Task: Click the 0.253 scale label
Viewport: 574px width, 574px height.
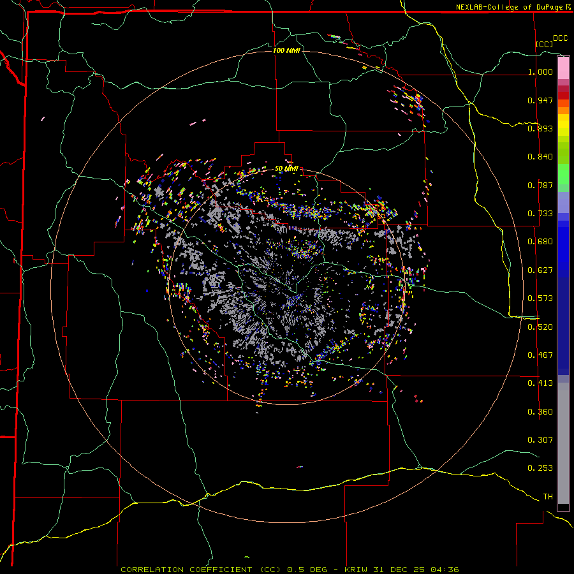Action: pos(540,468)
